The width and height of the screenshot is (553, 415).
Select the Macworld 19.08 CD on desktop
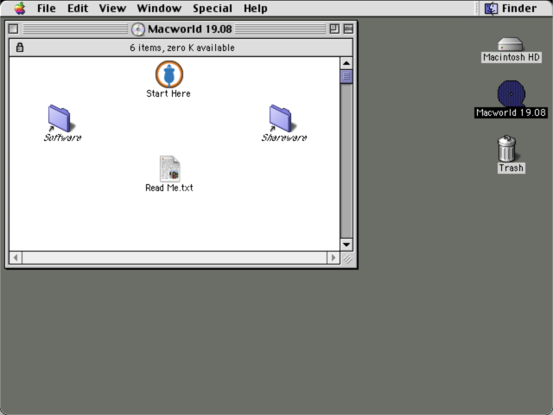(511, 93)
